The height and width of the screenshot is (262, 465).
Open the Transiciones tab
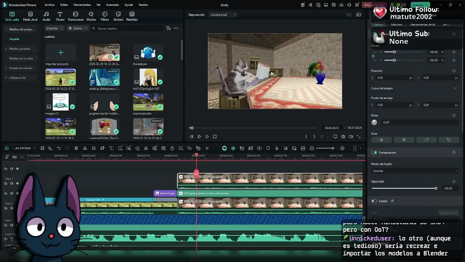(76, 16)
